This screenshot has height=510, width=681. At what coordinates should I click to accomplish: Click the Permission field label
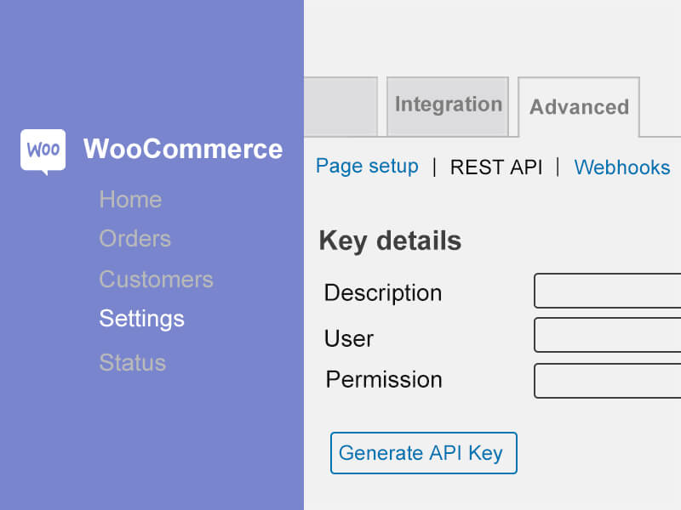coord(384,379)
